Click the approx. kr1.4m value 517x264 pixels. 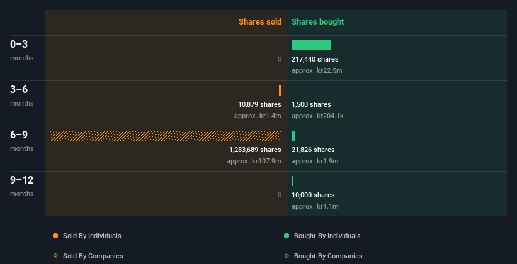click(258, 116)
